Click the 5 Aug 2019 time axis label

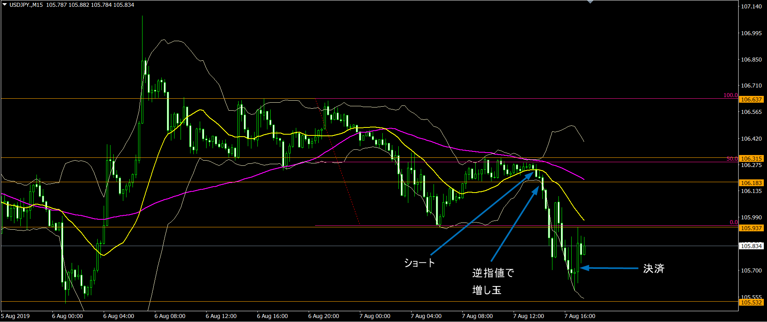click(15, 316)
